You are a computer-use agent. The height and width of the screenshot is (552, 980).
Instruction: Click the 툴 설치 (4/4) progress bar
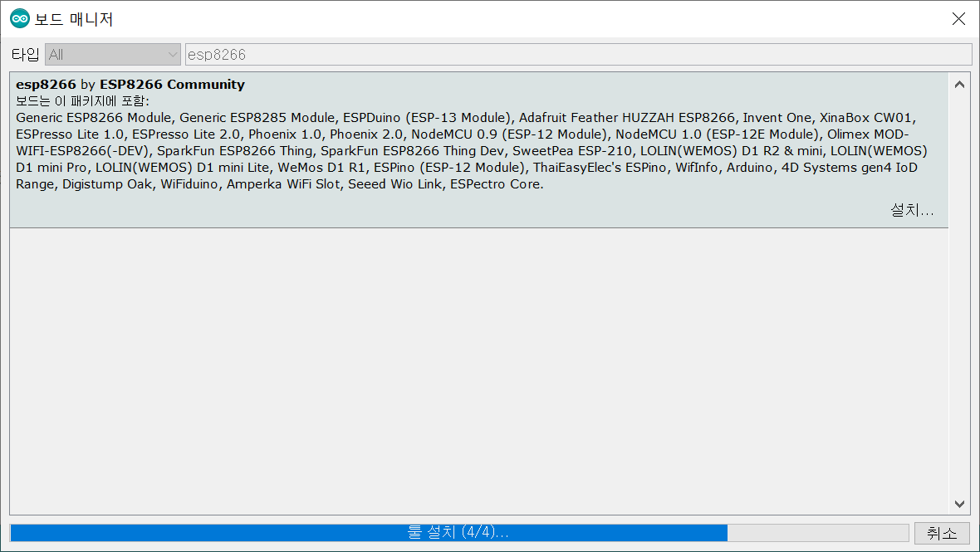point(459,533)
